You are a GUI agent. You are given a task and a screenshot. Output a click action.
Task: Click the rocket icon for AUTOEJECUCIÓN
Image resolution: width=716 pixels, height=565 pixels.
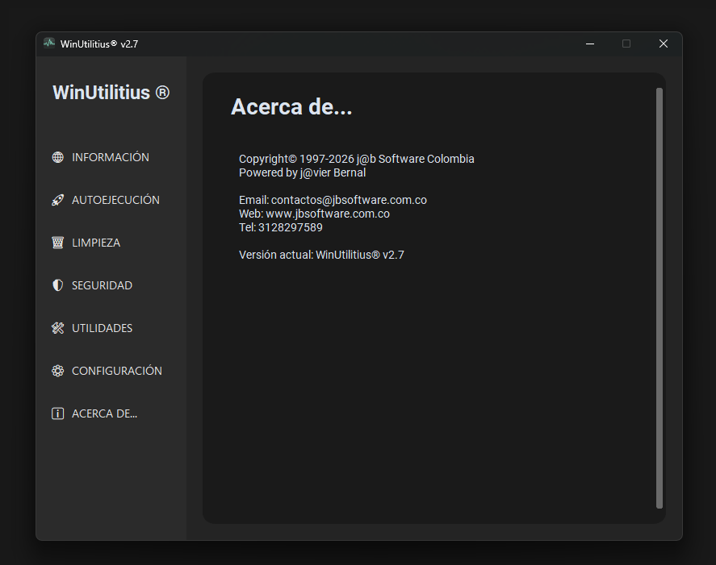pos(57,200)
